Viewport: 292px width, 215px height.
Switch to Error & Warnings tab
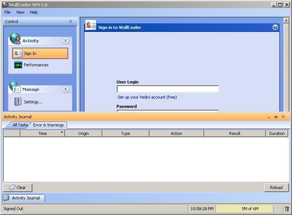tap(48, 125)
